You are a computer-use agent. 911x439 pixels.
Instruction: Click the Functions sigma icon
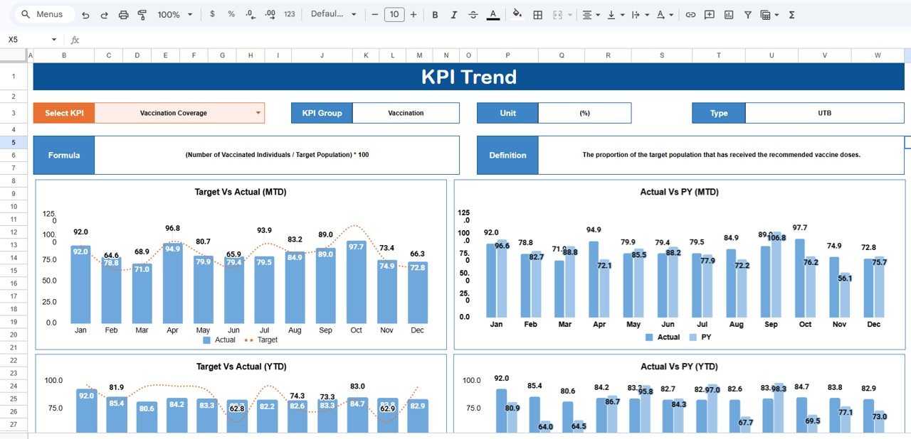pos(791,14)
